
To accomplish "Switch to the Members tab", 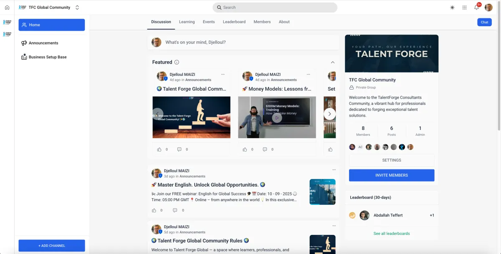I will click(x=262, y=22).
